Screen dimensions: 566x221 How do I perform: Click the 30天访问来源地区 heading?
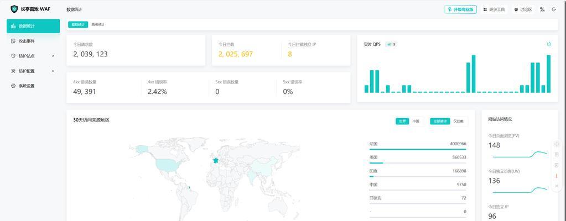91,120
